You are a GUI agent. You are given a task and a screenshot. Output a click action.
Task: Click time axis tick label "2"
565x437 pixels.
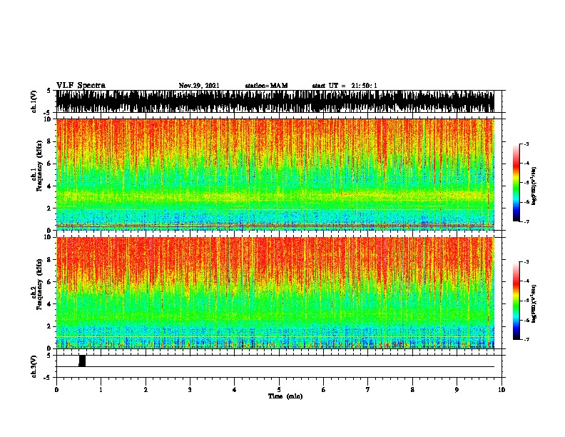click(x=146, y=390)
